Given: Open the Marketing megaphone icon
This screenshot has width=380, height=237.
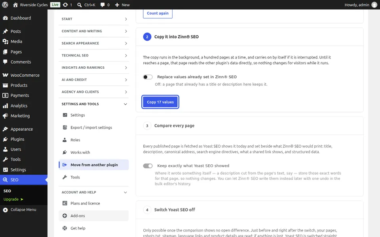Looking at the screenshot, I should click(x=5, y=116).
